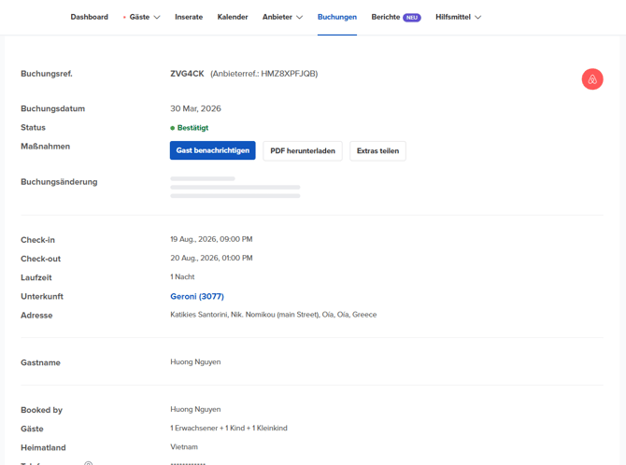626x465 pixels.
Task: Click the Anbieterref. HMZ8XPFJQB text
Action: coord(263,74)
